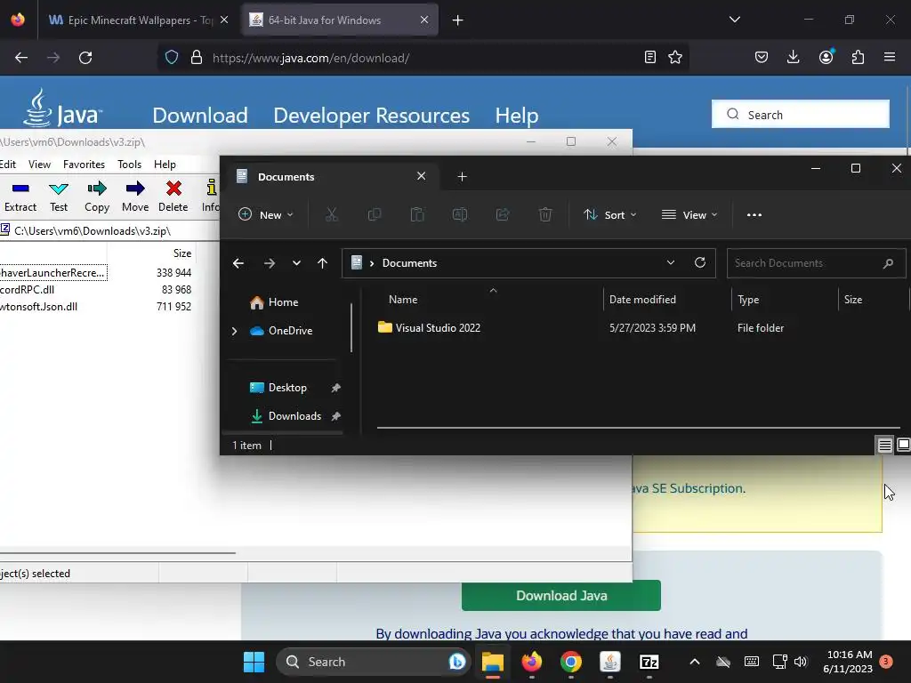Click the Move arrow icon in 7-Zip
The height and width of the screenshot is (683, 911).
point(135,189)
